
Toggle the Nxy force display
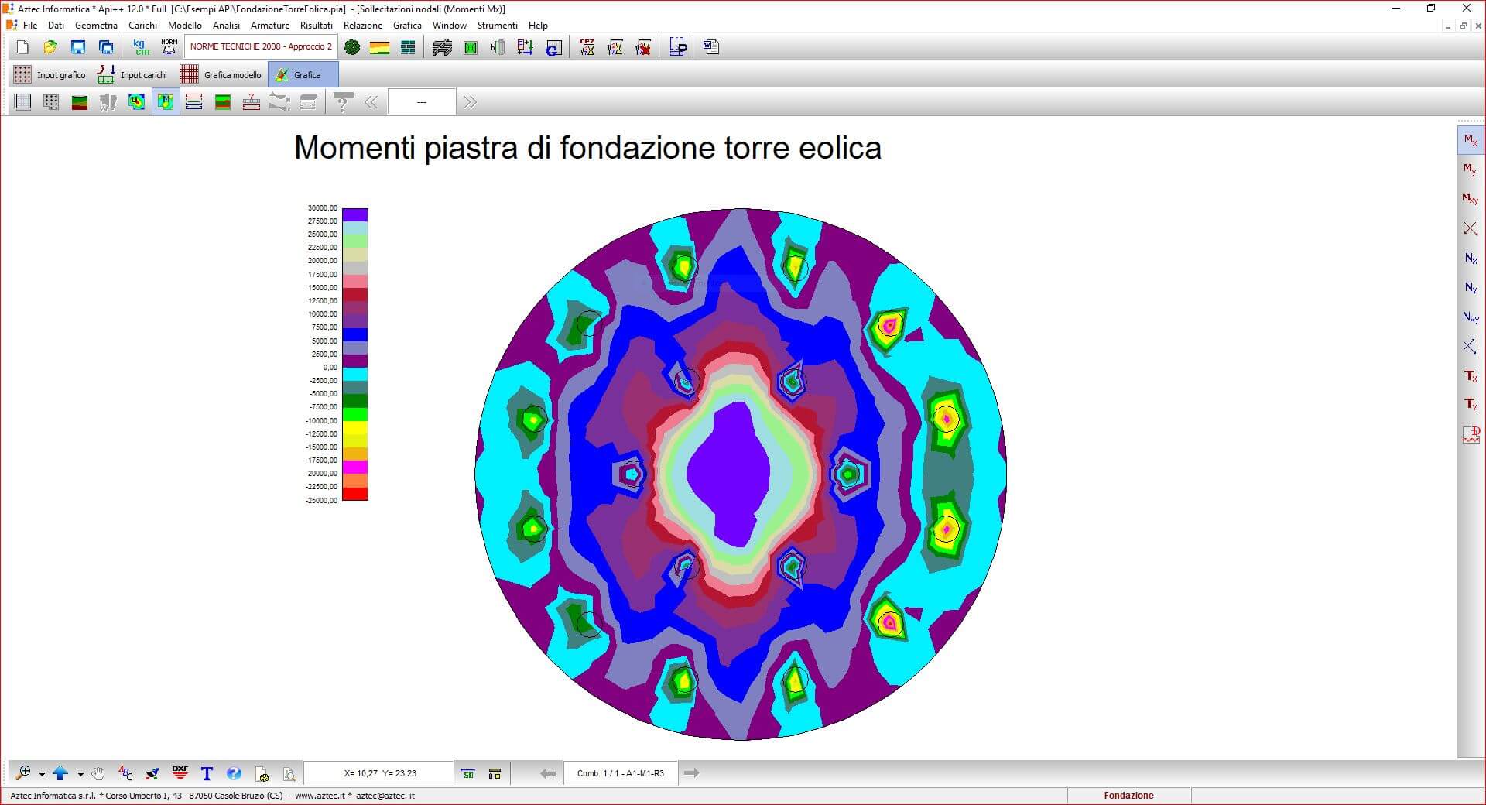[x=1470, y=317]
